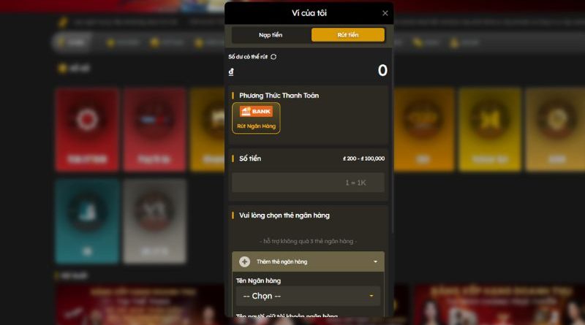585x325 pixels.
Task: Select the Rút Ngân Hàng bank icon
Action: pyautogui.click(x=256, y=118)
